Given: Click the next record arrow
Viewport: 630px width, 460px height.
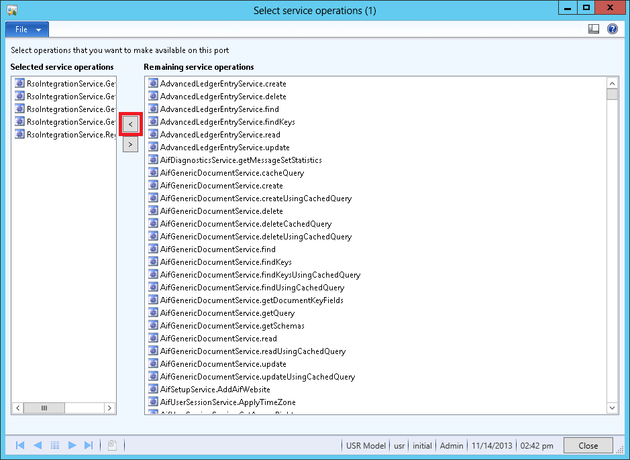Looking at the screenshot, I should point(72,445).
